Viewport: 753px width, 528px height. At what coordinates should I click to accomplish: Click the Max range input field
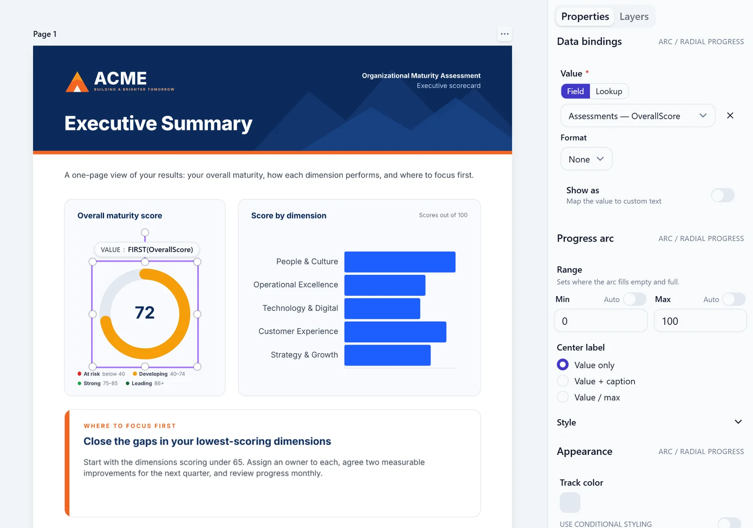700,321
